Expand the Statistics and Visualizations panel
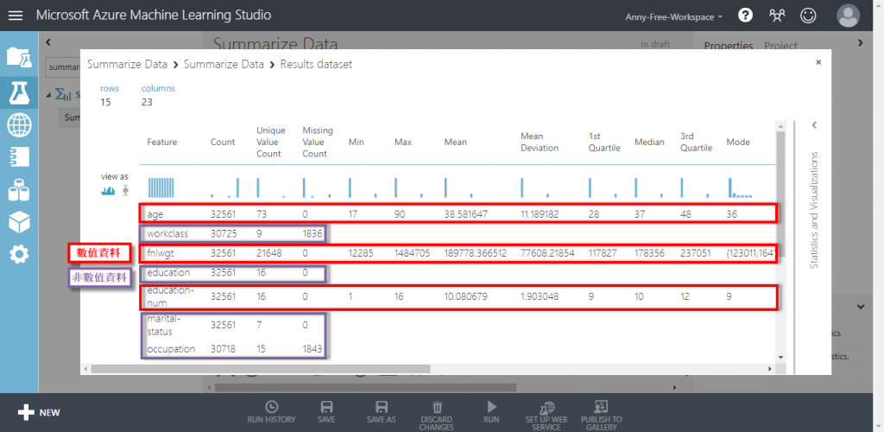The height and width of the screenshot is (432, 884). [812, 124]
